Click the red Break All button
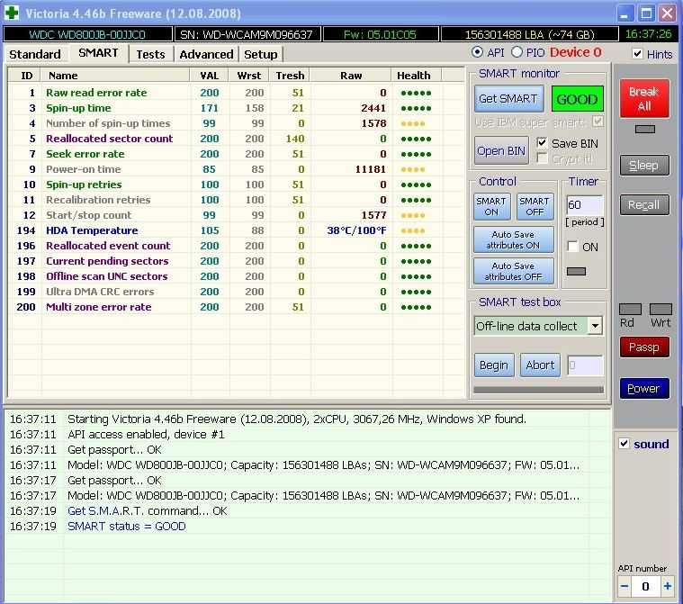 point(644,98)
